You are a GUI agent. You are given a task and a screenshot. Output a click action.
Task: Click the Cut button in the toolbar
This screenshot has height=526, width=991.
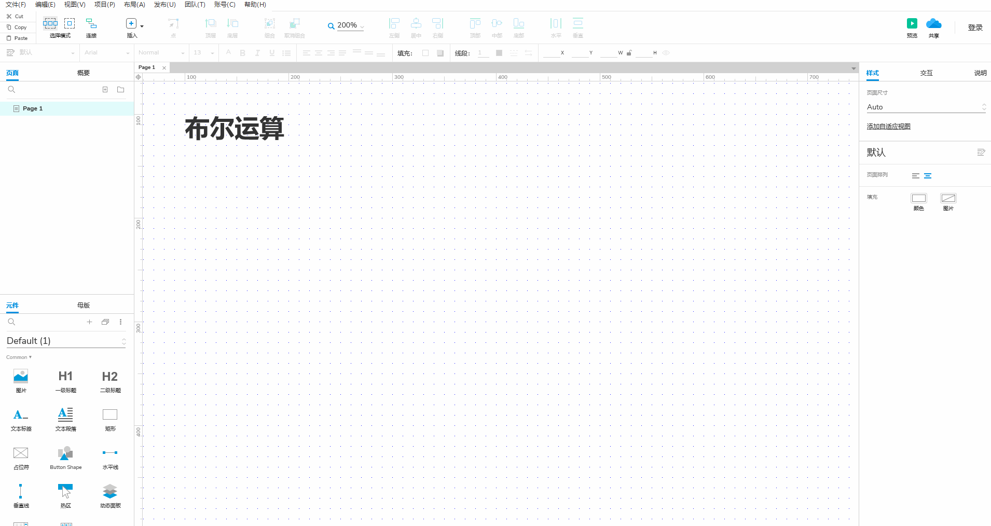point(15,17)
